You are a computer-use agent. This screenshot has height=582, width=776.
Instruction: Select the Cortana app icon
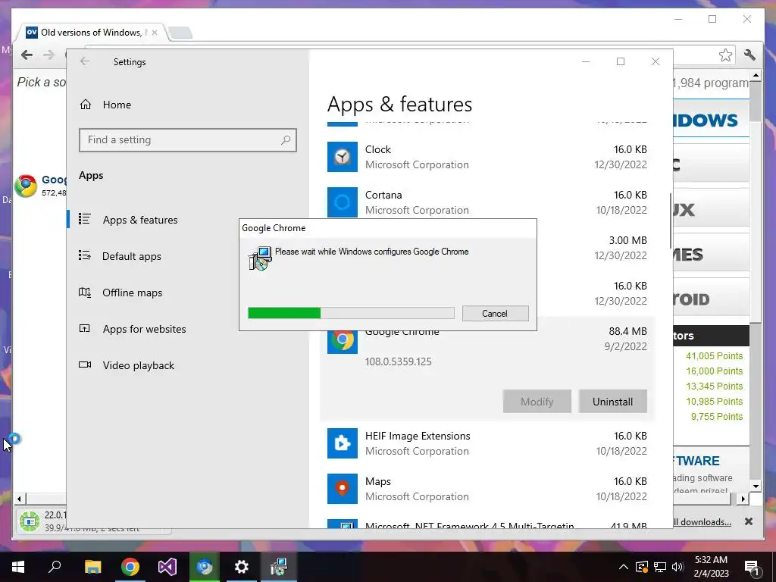342,202
